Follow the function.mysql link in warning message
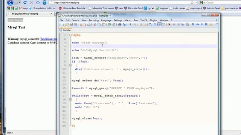This screenshot has width=241, height=135. 49,39
